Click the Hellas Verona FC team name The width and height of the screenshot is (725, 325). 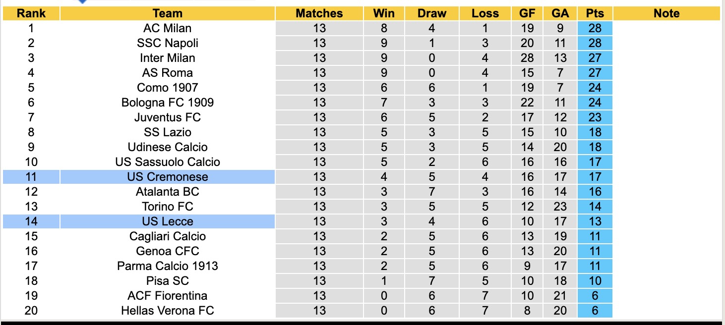point(168,311)
